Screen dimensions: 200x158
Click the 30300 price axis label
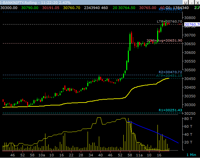pyautogui.click(x=190, y=105)
